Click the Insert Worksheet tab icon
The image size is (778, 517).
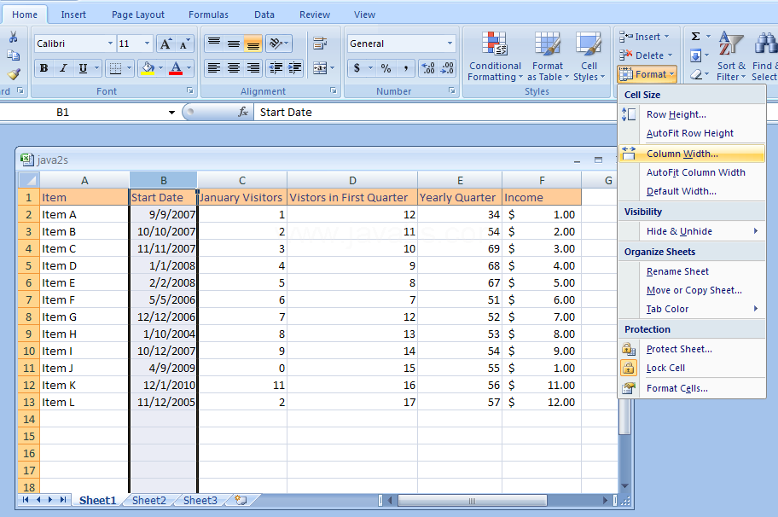[241, 500]
